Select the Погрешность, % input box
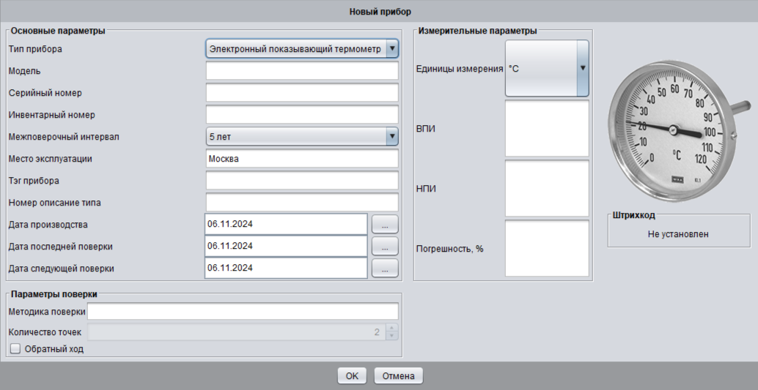758x390 pixels. click(x=546, y=248)
